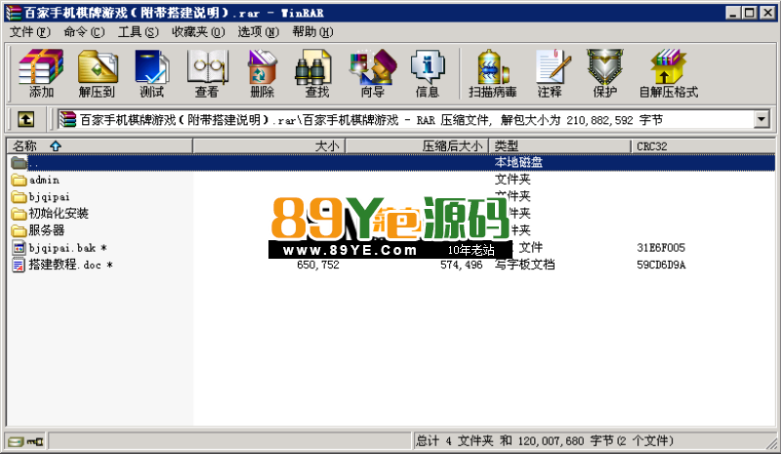
Task: Sort by 类型 column header
Action: tap(560, 146)
